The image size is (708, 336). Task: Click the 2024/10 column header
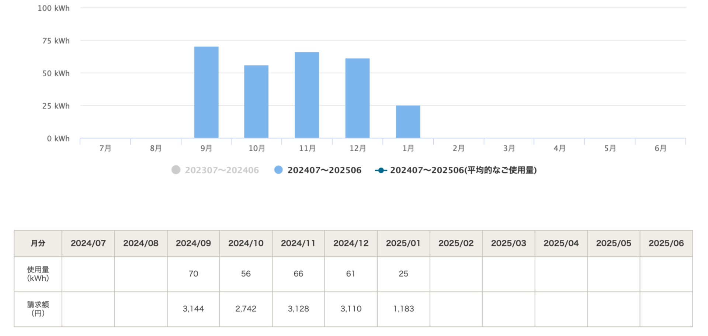246,243
